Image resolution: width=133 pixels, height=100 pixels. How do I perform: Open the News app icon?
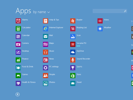click(x=46, y=60)
